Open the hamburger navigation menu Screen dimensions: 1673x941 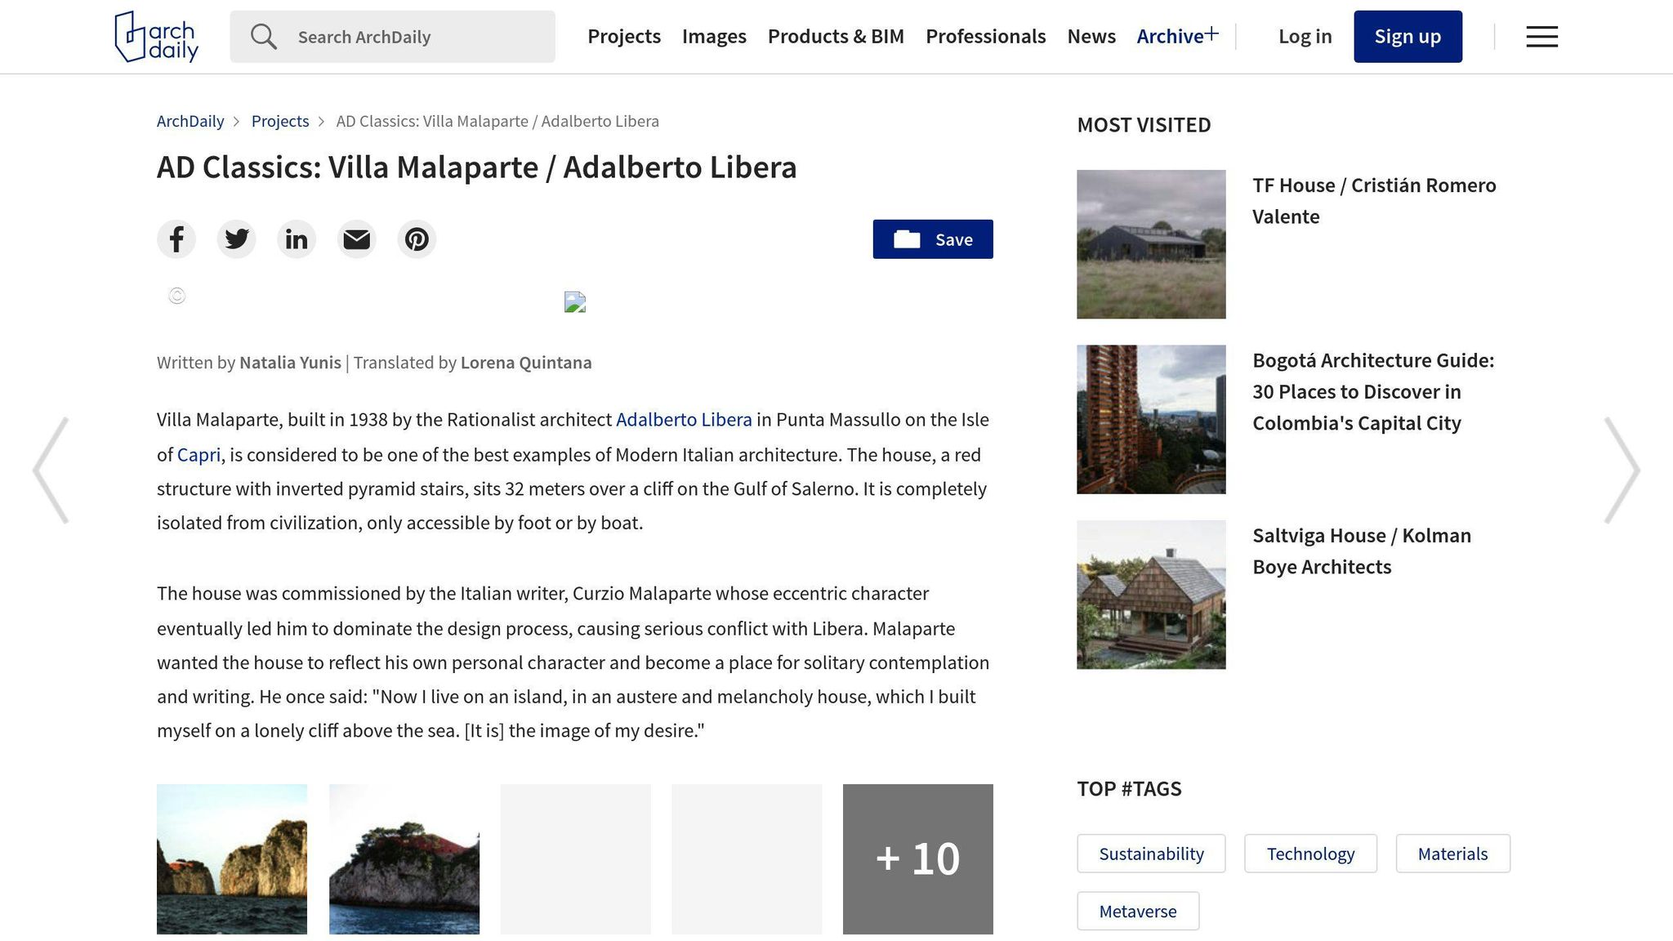tap(1541, 36)
